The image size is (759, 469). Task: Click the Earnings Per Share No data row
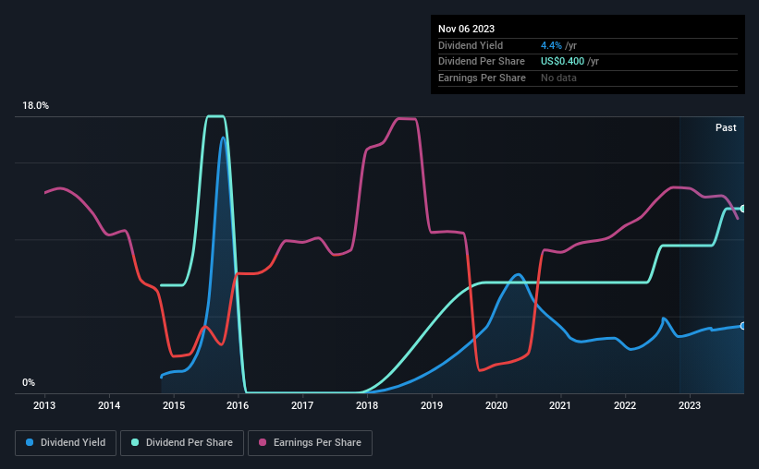pos(588,78)
